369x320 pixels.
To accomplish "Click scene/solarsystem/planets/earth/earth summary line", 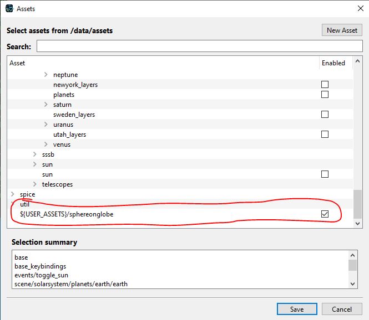I will 71,284.
